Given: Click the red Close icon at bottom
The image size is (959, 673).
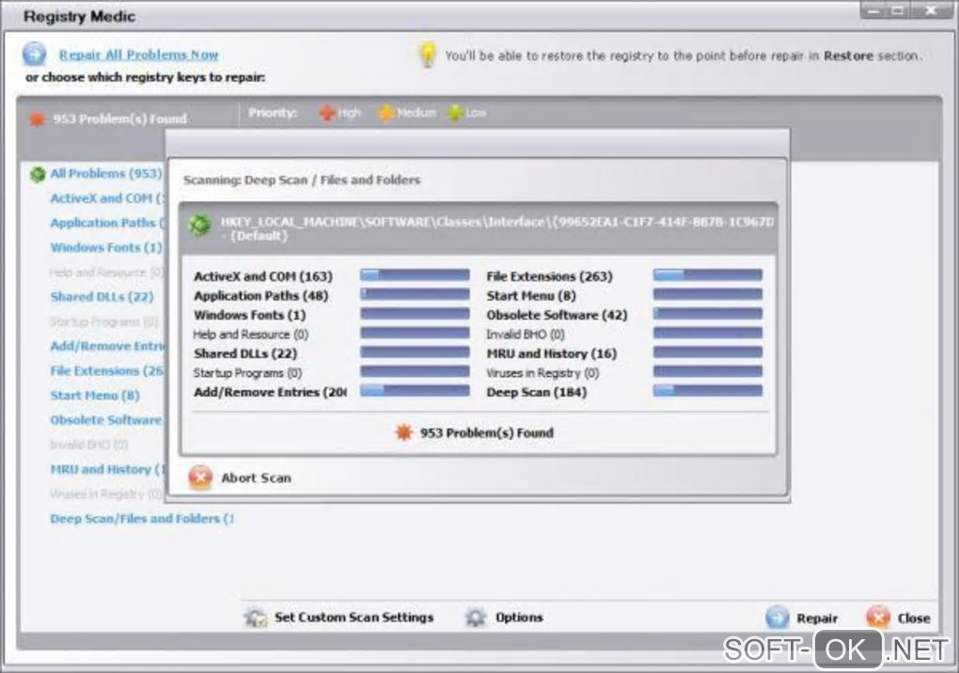Looking at the screenshot, I should (x=878, y=618).
